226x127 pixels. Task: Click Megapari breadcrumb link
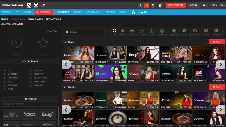tap(5, 24)
